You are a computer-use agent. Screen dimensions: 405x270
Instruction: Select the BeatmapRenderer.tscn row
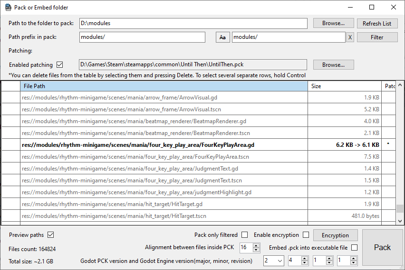198,133
